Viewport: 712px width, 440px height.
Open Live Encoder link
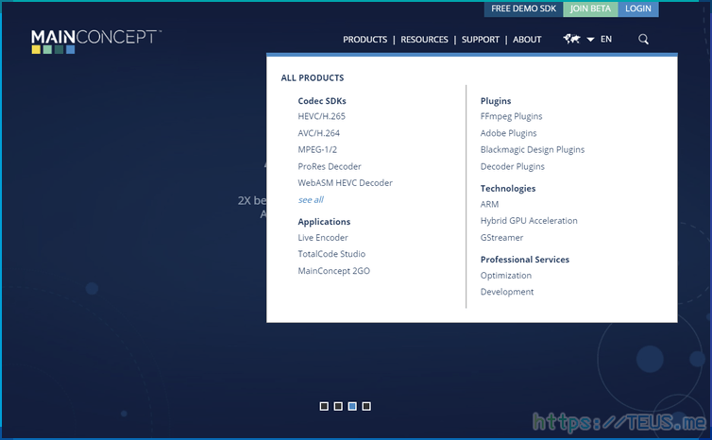pos(323,238)
